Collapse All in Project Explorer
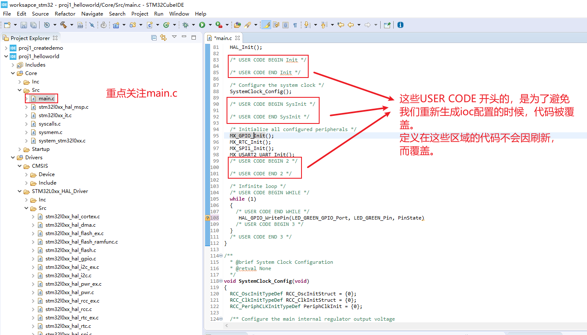This screenshot has height=335, width=587. pyautogui.click(x=154, y=38)
